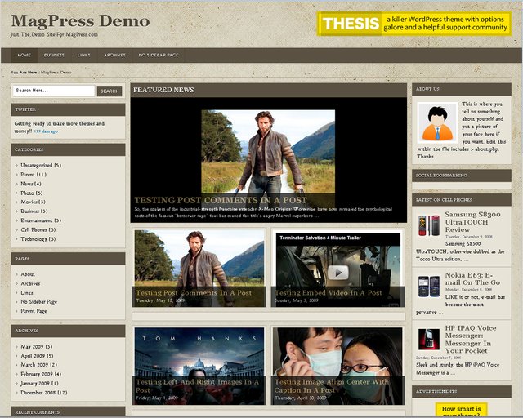
Task: Open the Links menu item
Action: [x=83, y=55]
